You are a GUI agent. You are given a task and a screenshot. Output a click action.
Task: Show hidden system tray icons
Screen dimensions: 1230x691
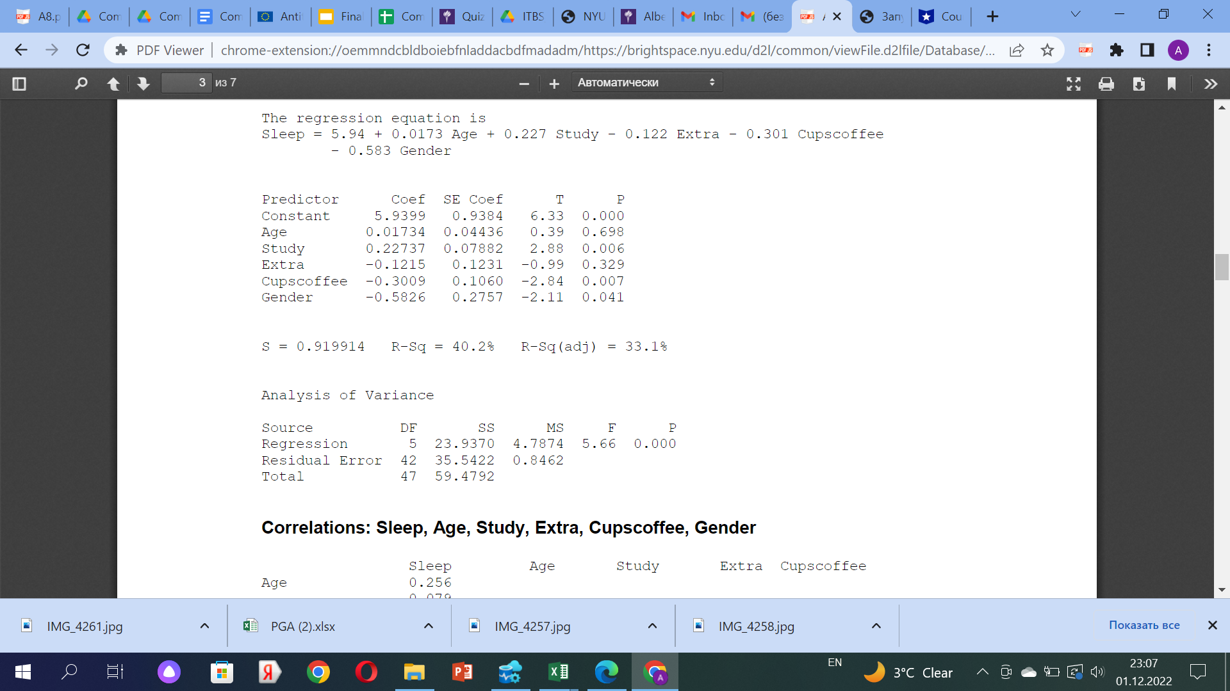pyautogui.click(x=981, y=672)
